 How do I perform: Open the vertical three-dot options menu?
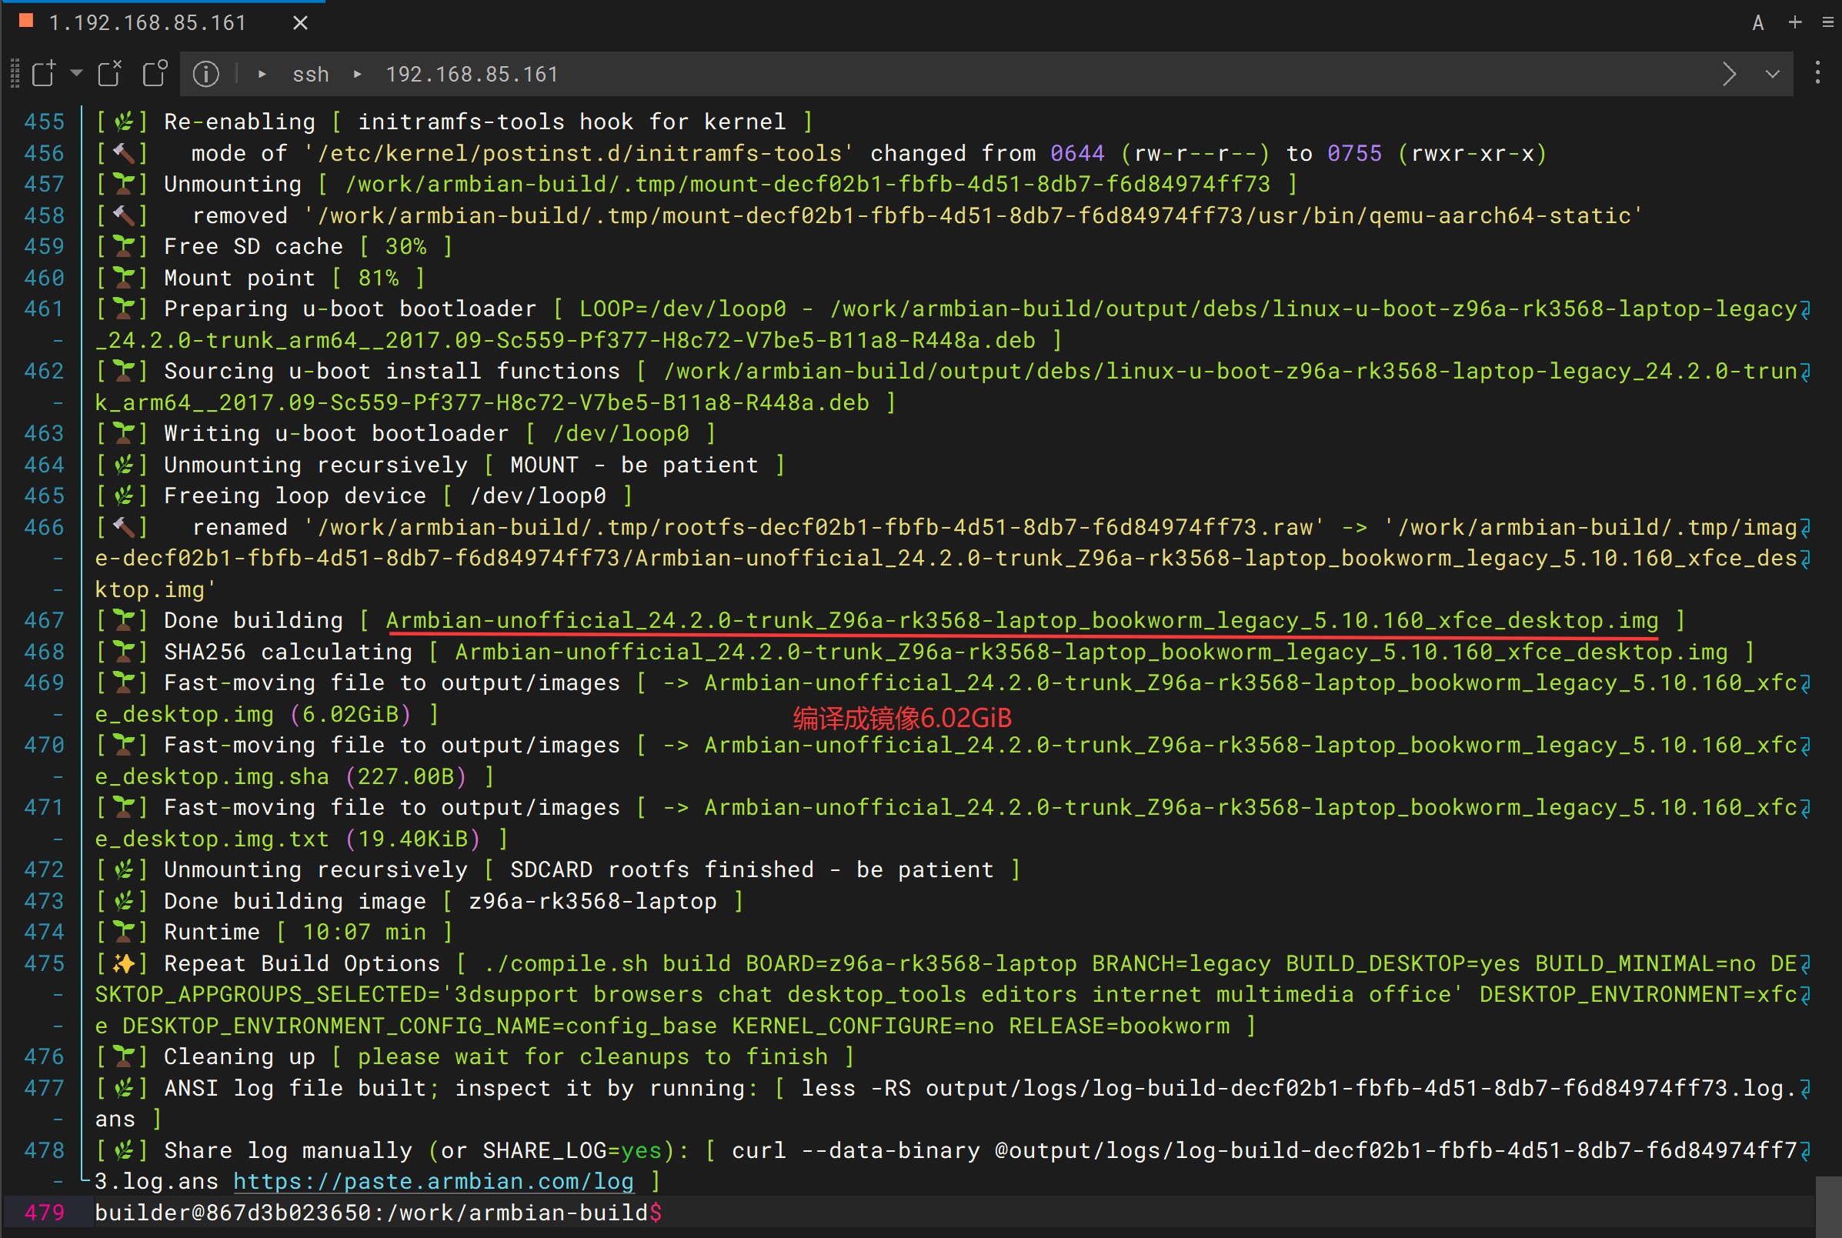(x=1817, y=73)
